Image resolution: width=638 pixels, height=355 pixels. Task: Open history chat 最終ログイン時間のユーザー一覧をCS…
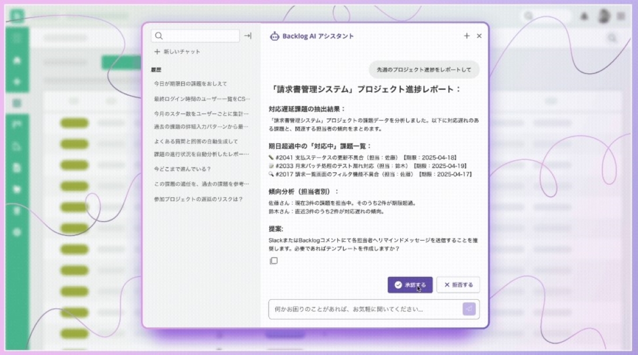pos(201,99)
